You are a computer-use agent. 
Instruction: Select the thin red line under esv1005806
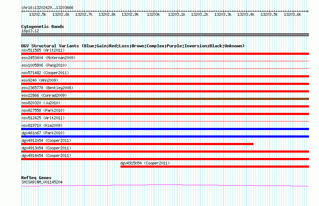(x=165, y=68)
